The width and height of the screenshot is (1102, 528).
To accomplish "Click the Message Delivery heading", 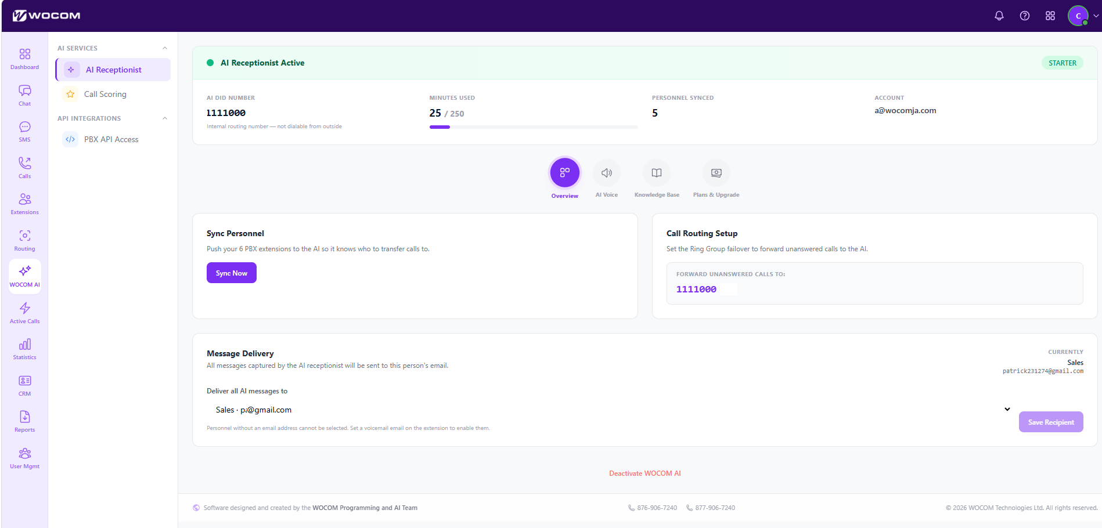I will (240, 353).
